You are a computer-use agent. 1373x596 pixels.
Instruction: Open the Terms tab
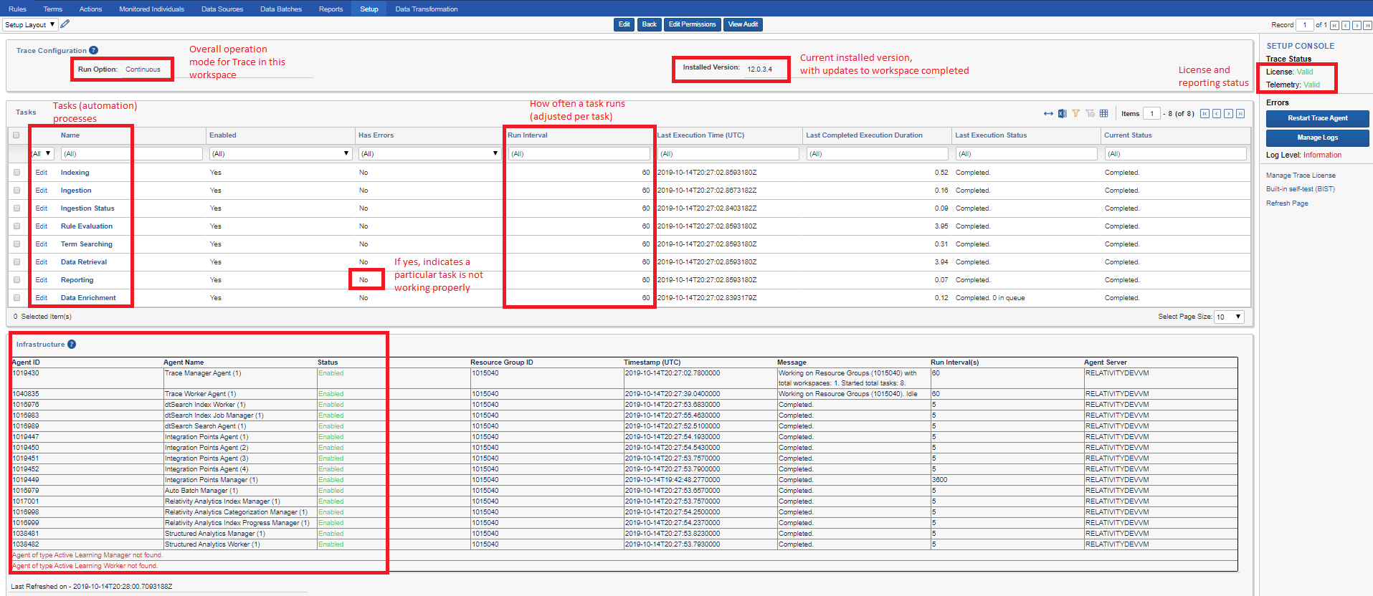(52, 9)
